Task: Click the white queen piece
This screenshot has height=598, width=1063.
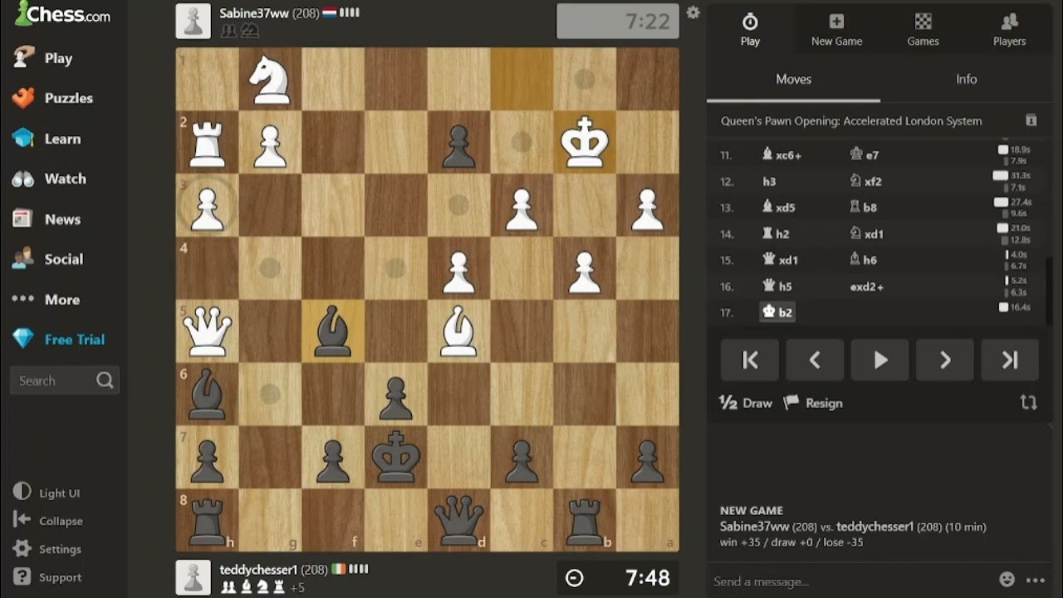Action: click(x=207, y=331)
